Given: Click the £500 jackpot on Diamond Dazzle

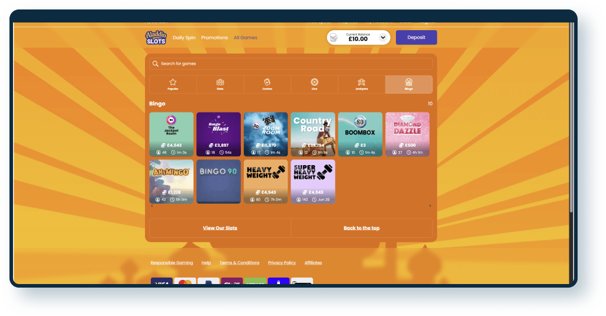Looking at the screenshot, I should 411,145.
